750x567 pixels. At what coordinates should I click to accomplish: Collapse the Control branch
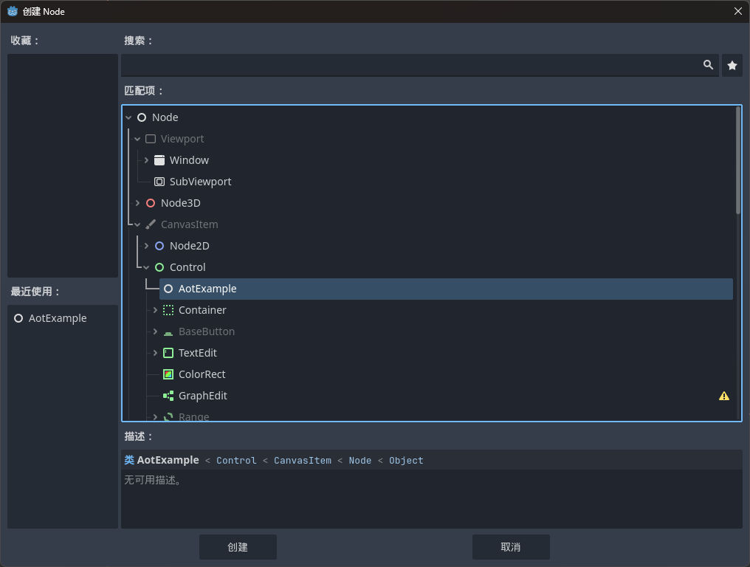(146, 267)
